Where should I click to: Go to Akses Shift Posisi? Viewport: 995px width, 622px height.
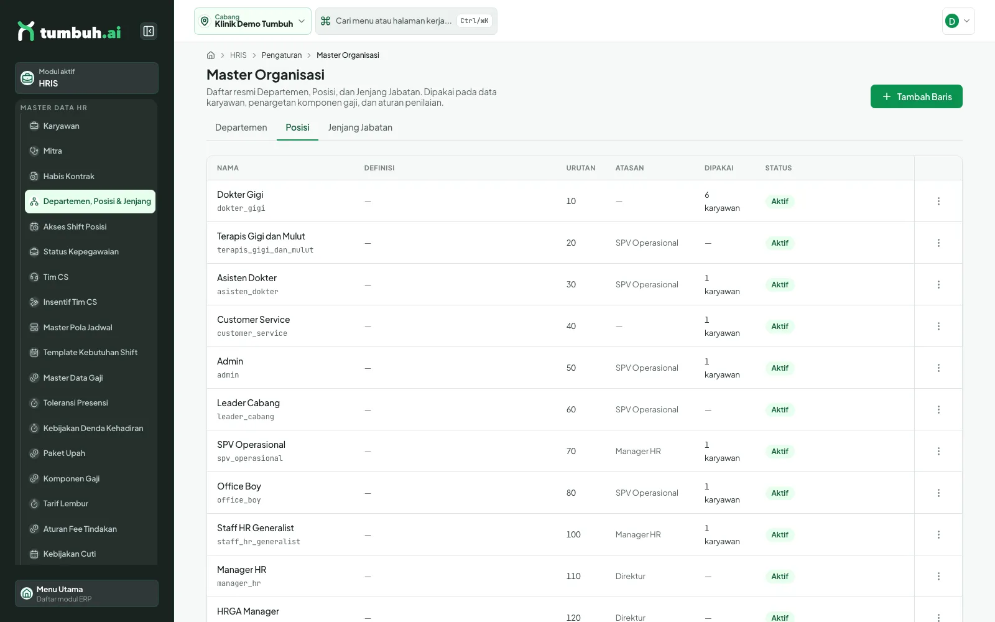point(90,226)
